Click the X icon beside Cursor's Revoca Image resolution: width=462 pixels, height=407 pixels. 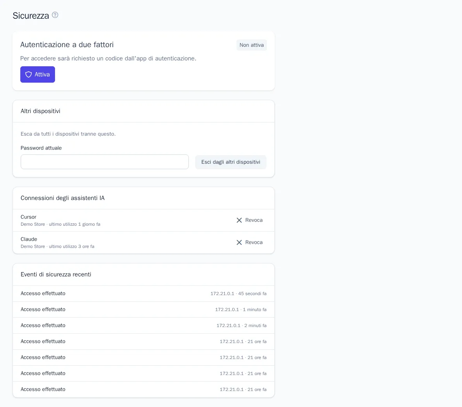(239, 220)
